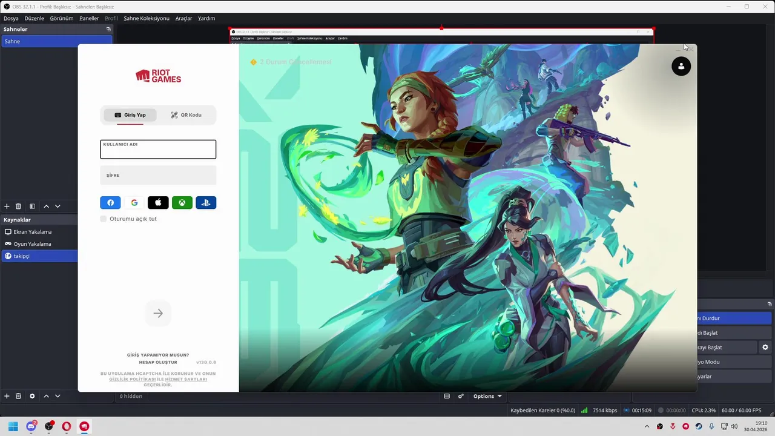Add a new scene with plus icon

7,206
